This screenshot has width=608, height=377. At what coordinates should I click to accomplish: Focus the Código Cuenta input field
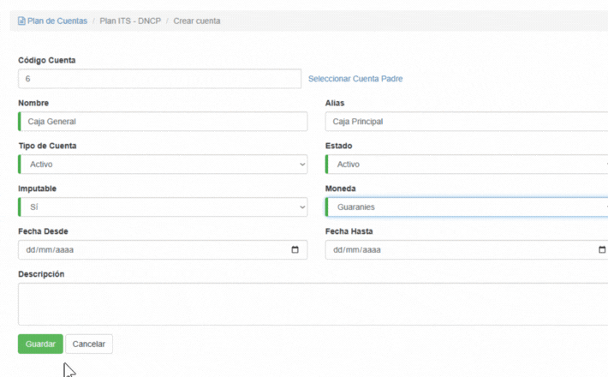point(159,79)
